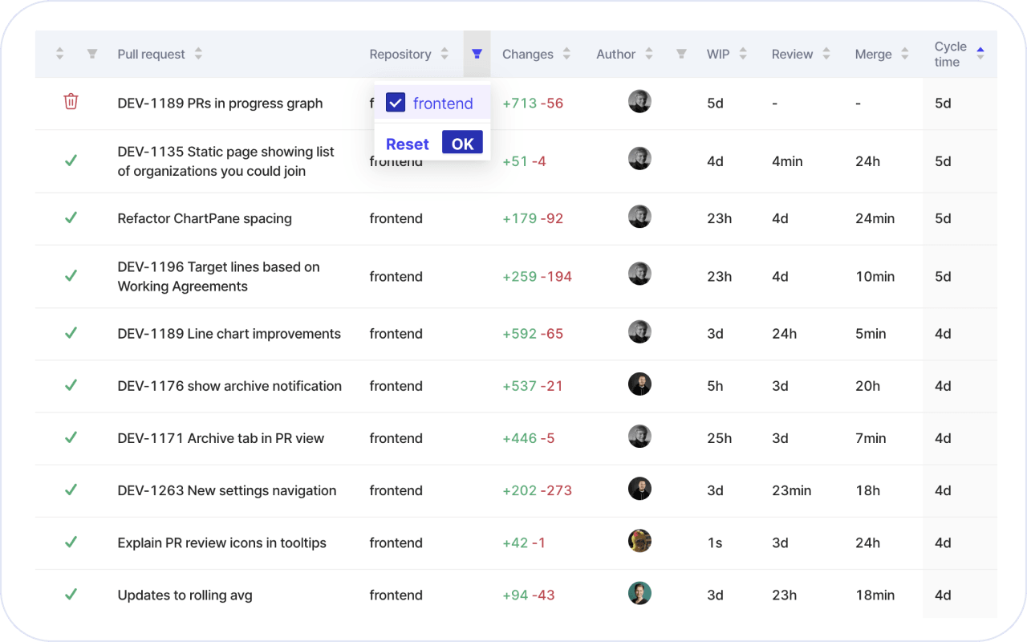Screen dimensions: 1027x642
Task: Click the red trash icon for DEV-1189
Action: point(71,102)
